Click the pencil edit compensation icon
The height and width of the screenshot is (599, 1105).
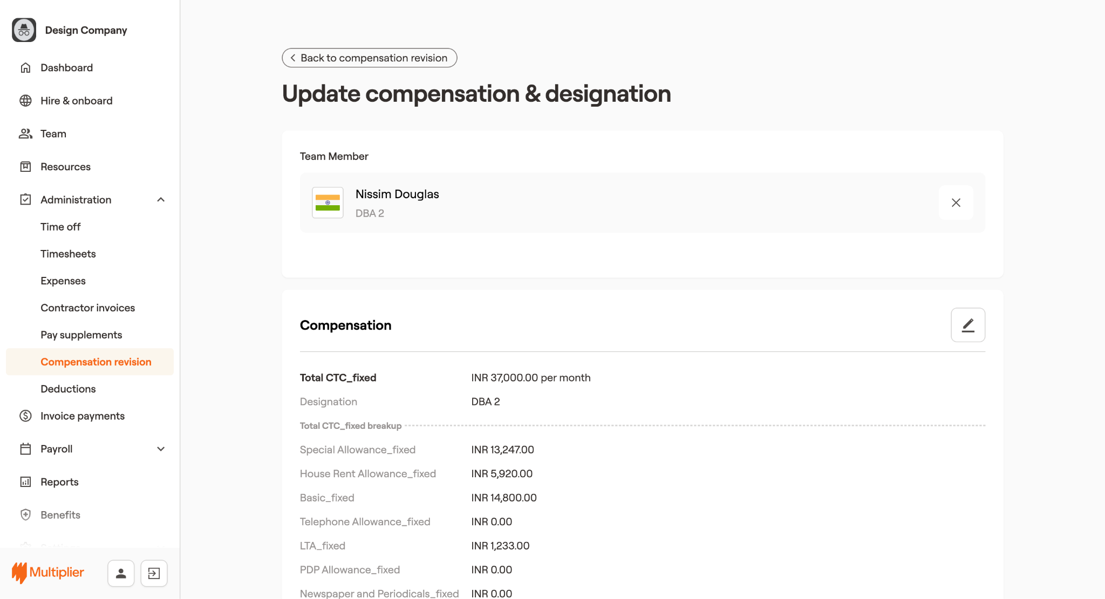(x=968, y=325)
